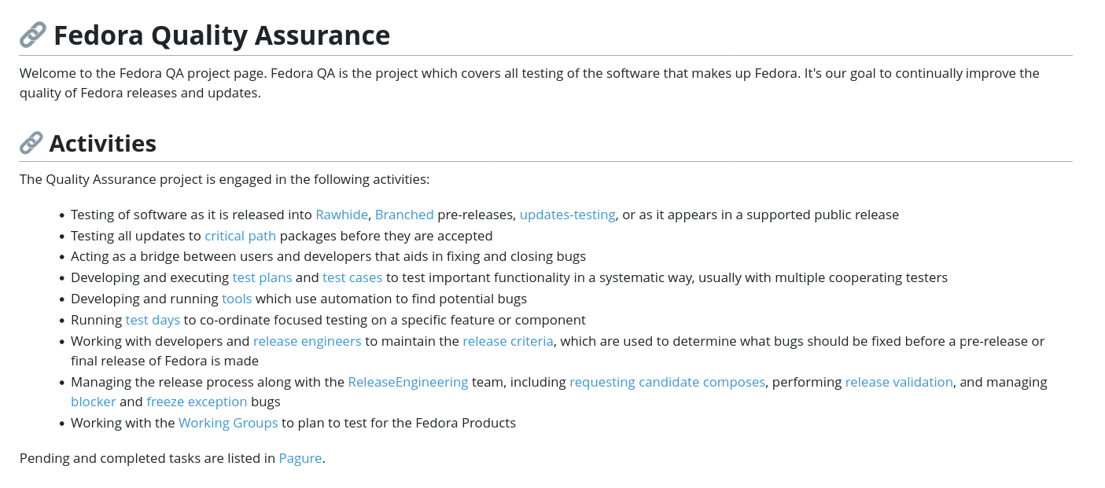
Task: Open the freeze exception link
Action: tap(197, 402)
